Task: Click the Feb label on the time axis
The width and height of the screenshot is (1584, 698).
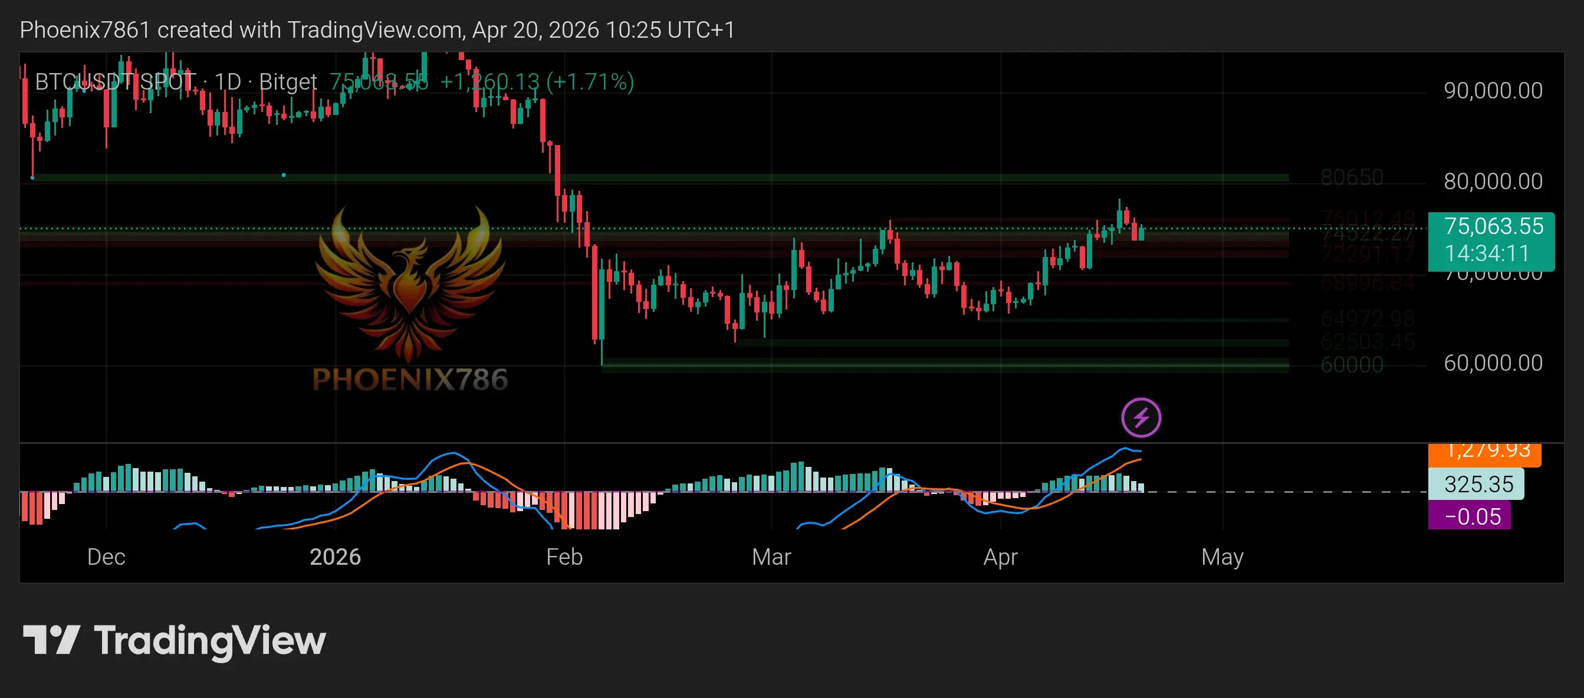Action: [564, 557]
